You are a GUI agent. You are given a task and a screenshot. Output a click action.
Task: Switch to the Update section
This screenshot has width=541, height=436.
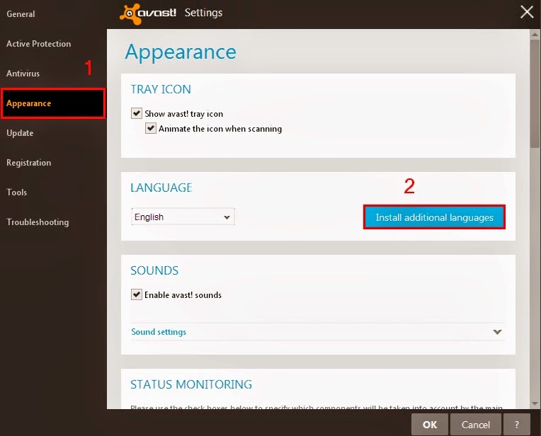pos(20,133)
